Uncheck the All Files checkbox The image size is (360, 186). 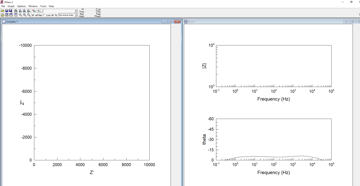[33, 15]
